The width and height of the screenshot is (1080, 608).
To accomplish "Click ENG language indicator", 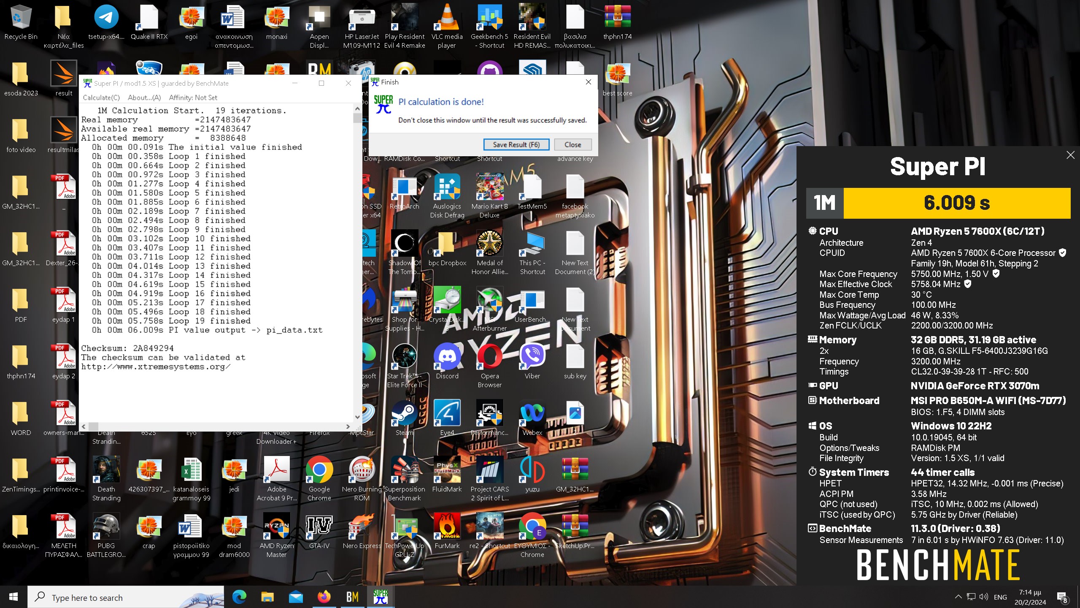I will tap(1000, 597).
